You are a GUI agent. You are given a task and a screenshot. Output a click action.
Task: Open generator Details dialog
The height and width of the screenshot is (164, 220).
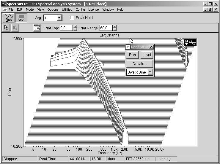coord(139,64)
